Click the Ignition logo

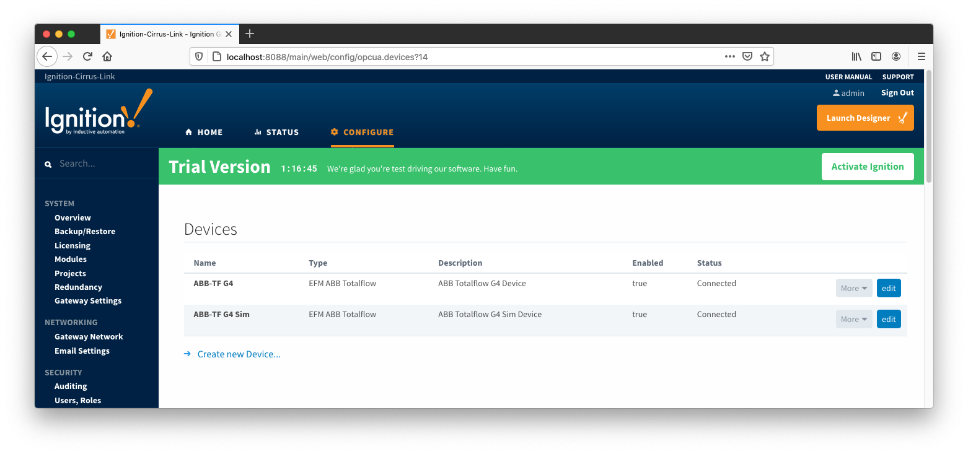[x=98, y=111]
